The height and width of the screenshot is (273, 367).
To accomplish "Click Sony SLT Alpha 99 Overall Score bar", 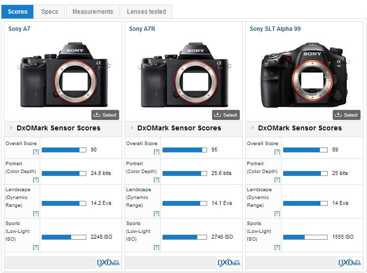I will pyautogui.click(x=305, y=150).
